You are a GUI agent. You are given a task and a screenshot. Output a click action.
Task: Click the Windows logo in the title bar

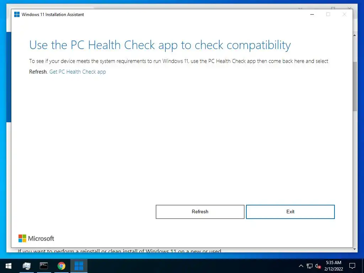(17, 14)
